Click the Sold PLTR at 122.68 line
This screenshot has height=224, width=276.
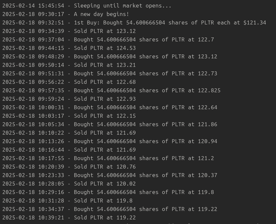(69, 82)
